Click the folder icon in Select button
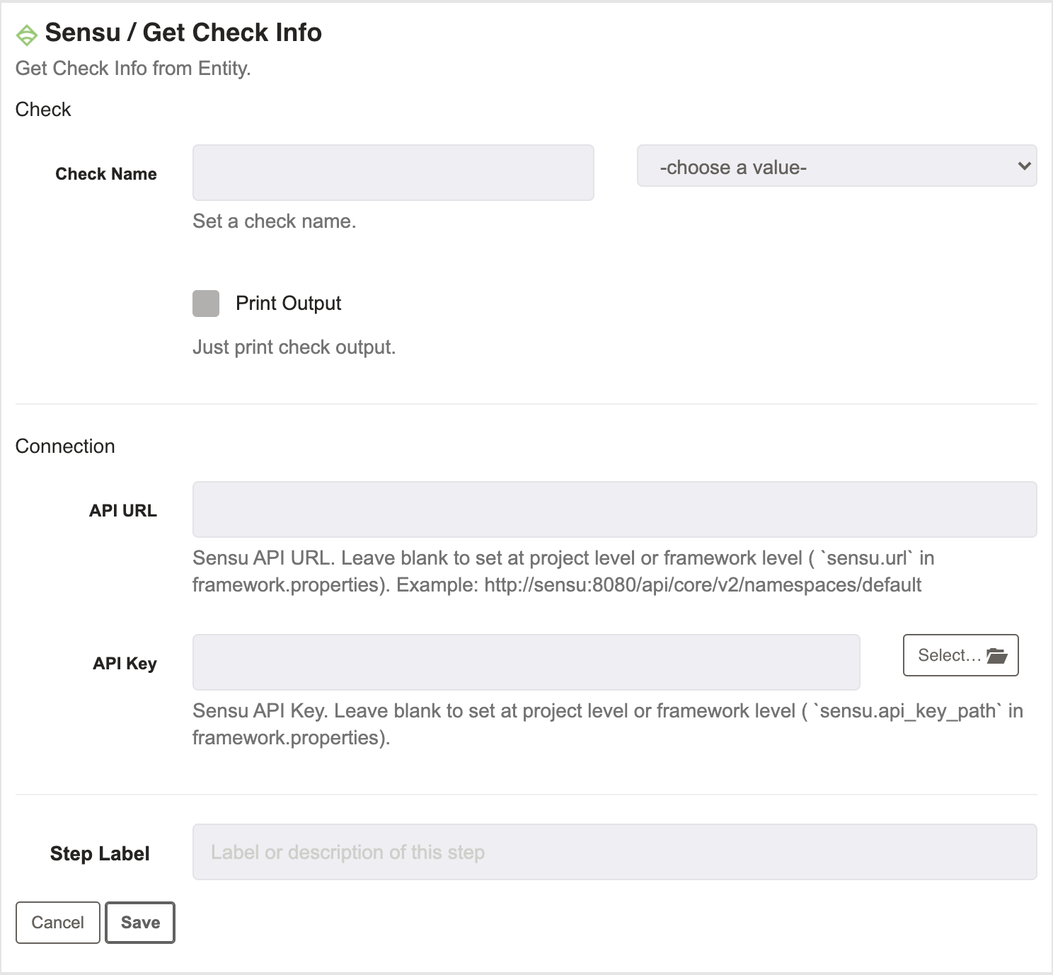The width and height of the screenshot is (1053, 975). [x=996, y=656]
